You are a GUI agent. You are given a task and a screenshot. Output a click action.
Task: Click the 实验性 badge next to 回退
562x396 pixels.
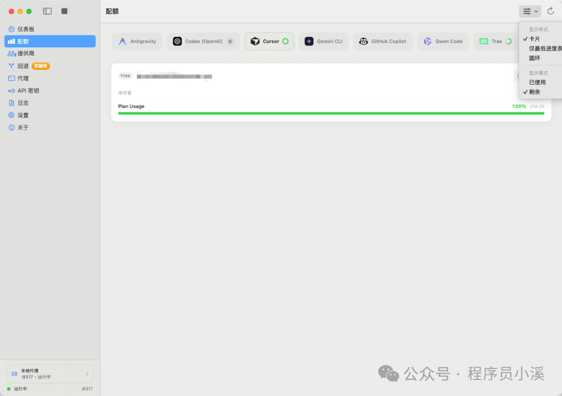click(41, 66)
